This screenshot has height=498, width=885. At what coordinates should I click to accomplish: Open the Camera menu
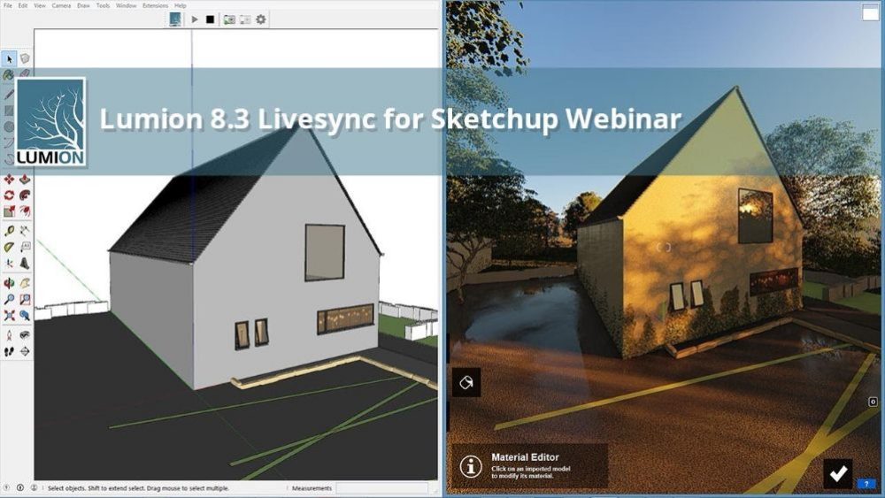[61, 5]
